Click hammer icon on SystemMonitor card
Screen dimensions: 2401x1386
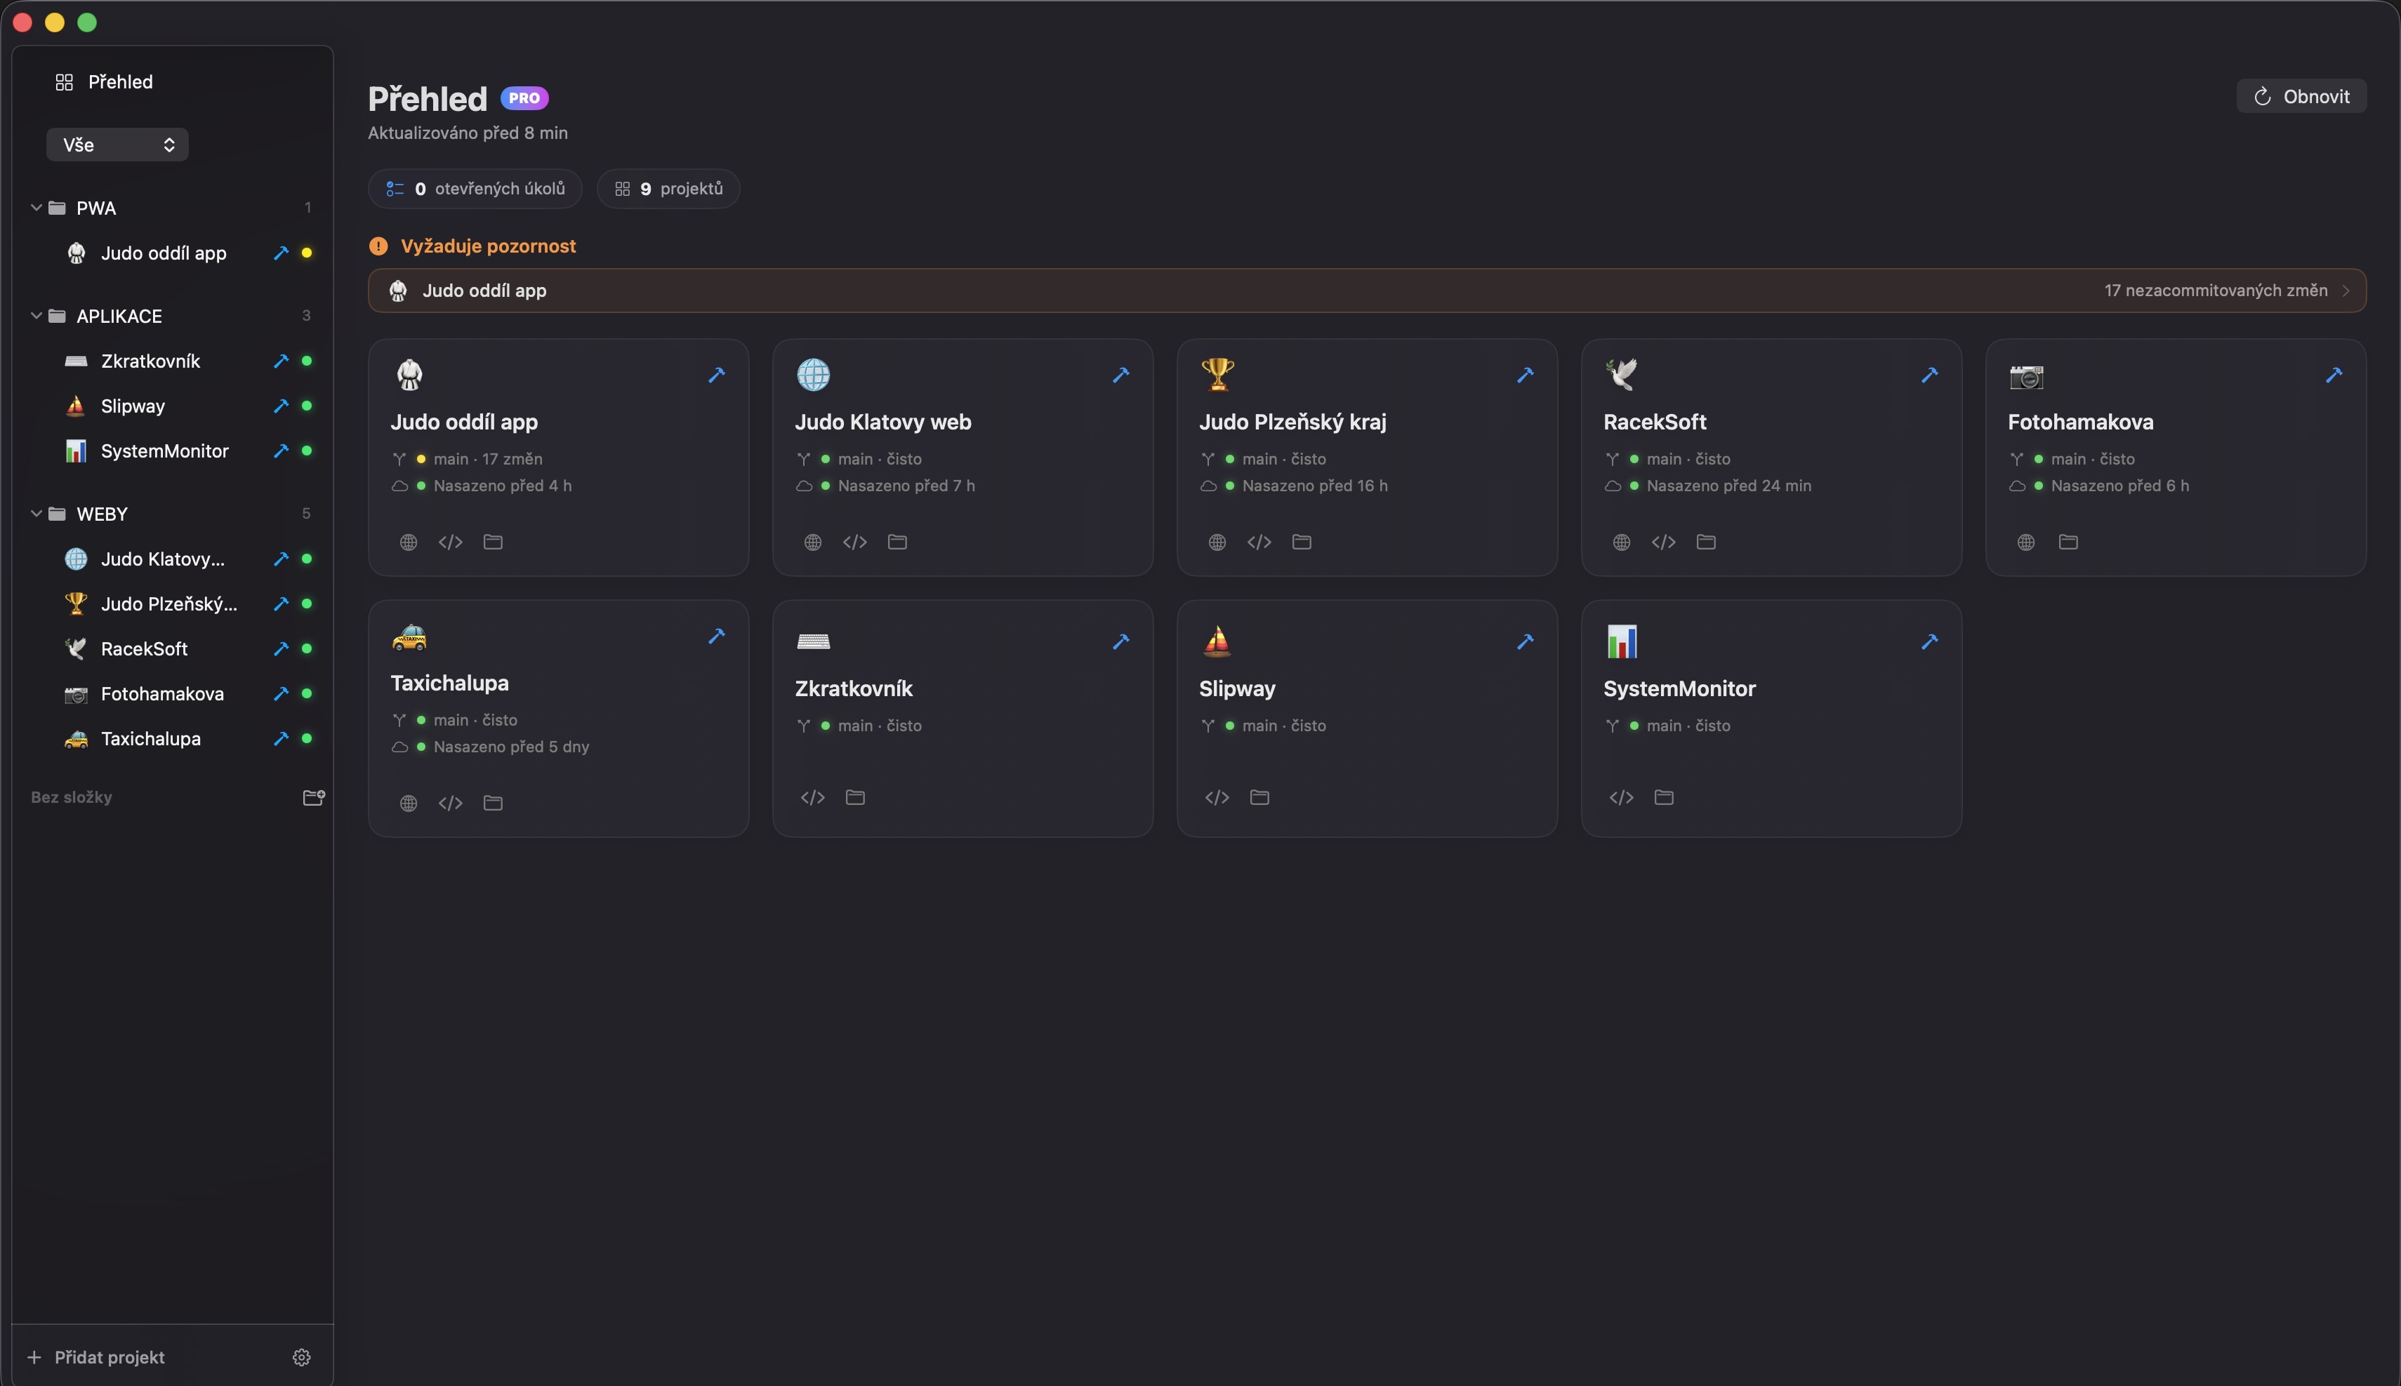1930,641
